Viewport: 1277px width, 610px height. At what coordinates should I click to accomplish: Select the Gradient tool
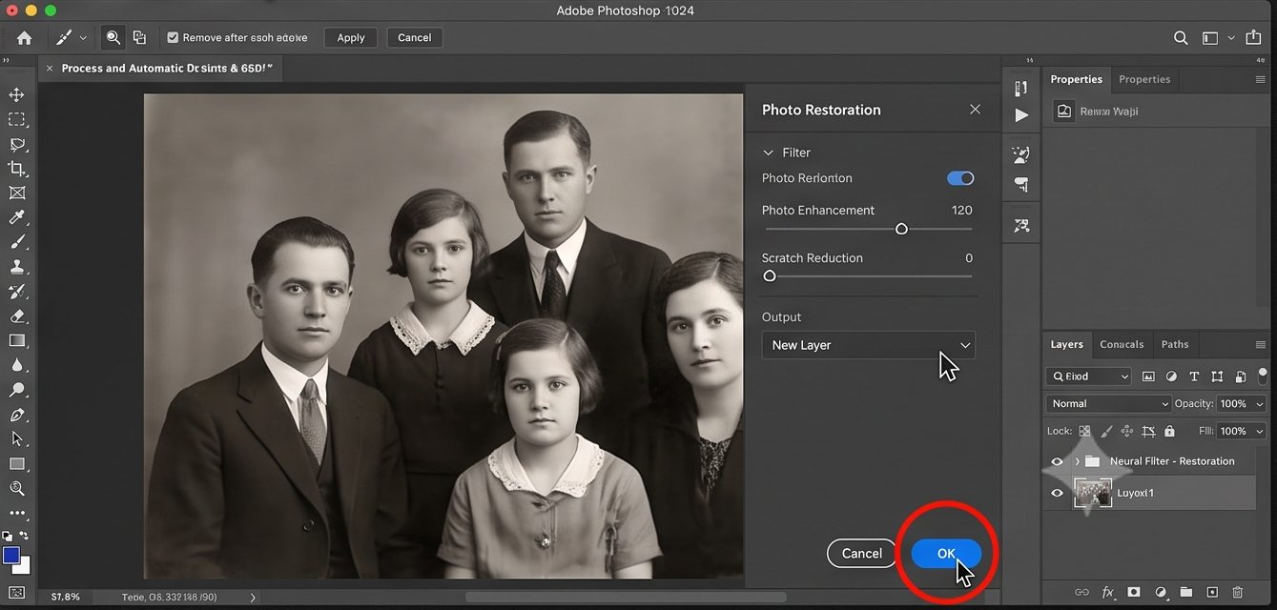coord(17,340)
